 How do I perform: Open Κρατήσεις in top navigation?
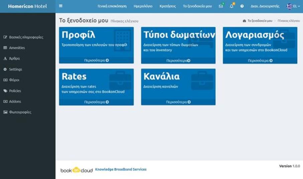168,6
